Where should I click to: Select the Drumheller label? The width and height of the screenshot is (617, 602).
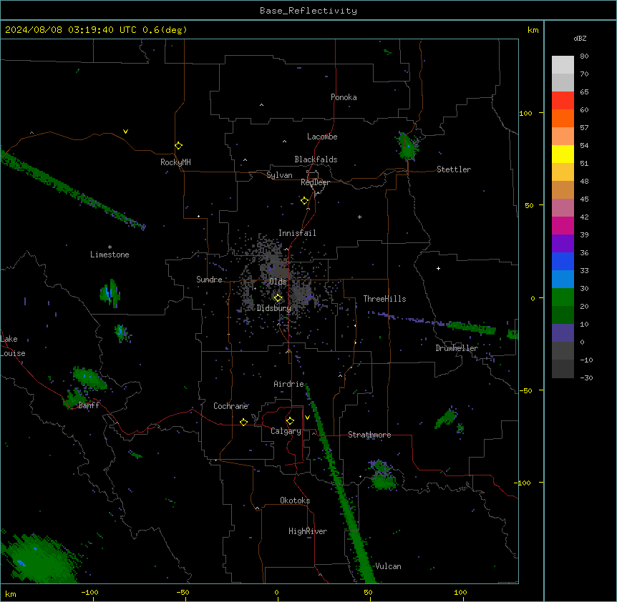click(457, 348)
